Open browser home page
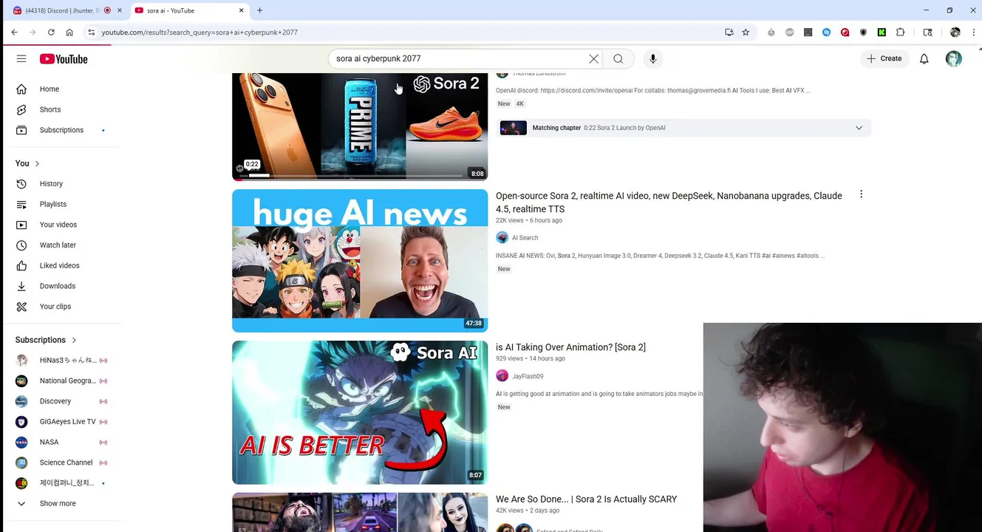 coord(69,33)
